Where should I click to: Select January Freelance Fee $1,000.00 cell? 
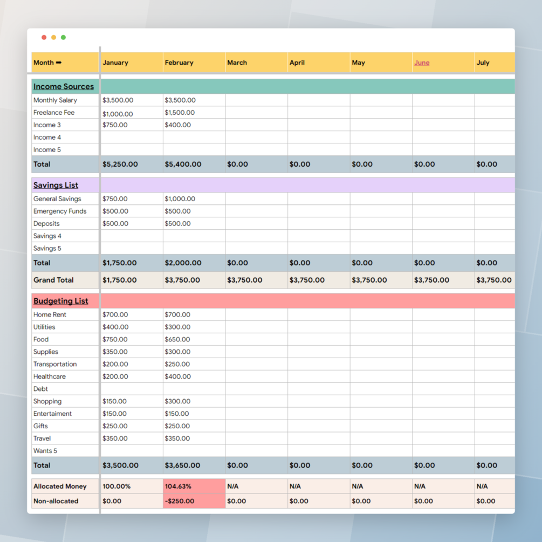point(132,113)
